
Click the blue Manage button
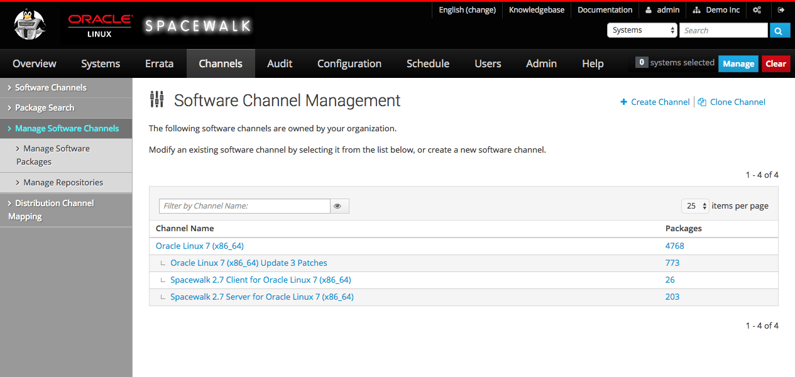(x=738, y=63)
